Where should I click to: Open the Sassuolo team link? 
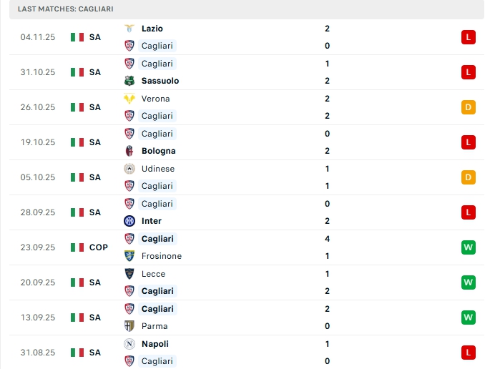click(x=160, y=81)
